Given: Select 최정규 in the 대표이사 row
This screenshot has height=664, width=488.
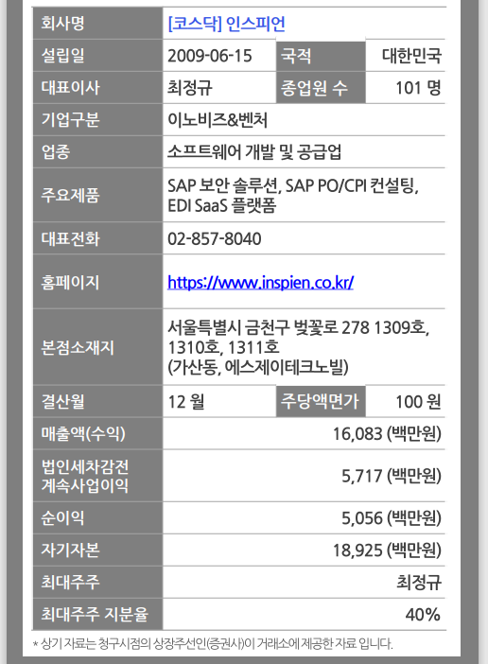Looking at the screenshot, I should (189, 88).
